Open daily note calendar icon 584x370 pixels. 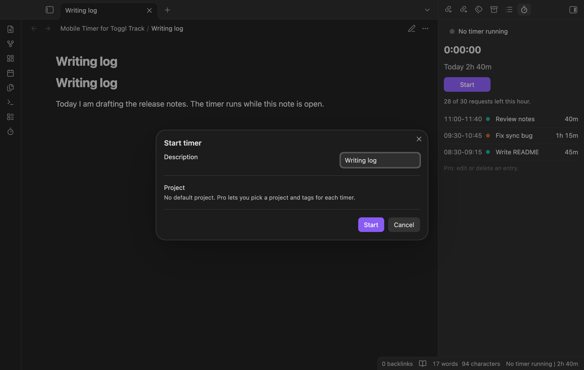point(10,73)
